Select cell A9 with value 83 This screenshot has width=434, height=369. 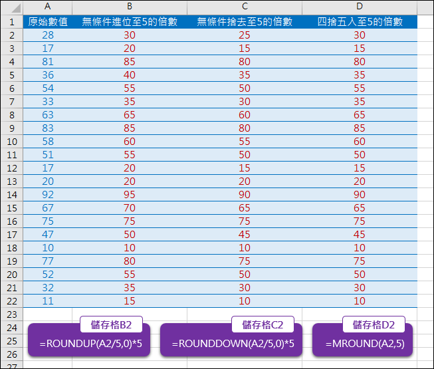pyautogui.click(x=48, y=128)
